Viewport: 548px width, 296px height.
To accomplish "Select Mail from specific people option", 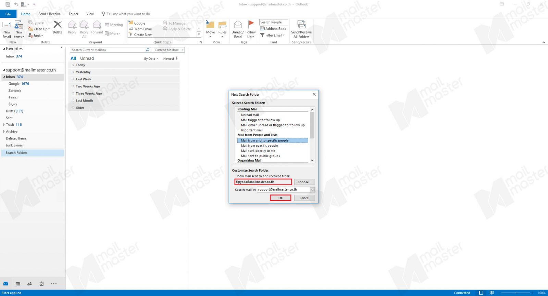I will 259,146.
